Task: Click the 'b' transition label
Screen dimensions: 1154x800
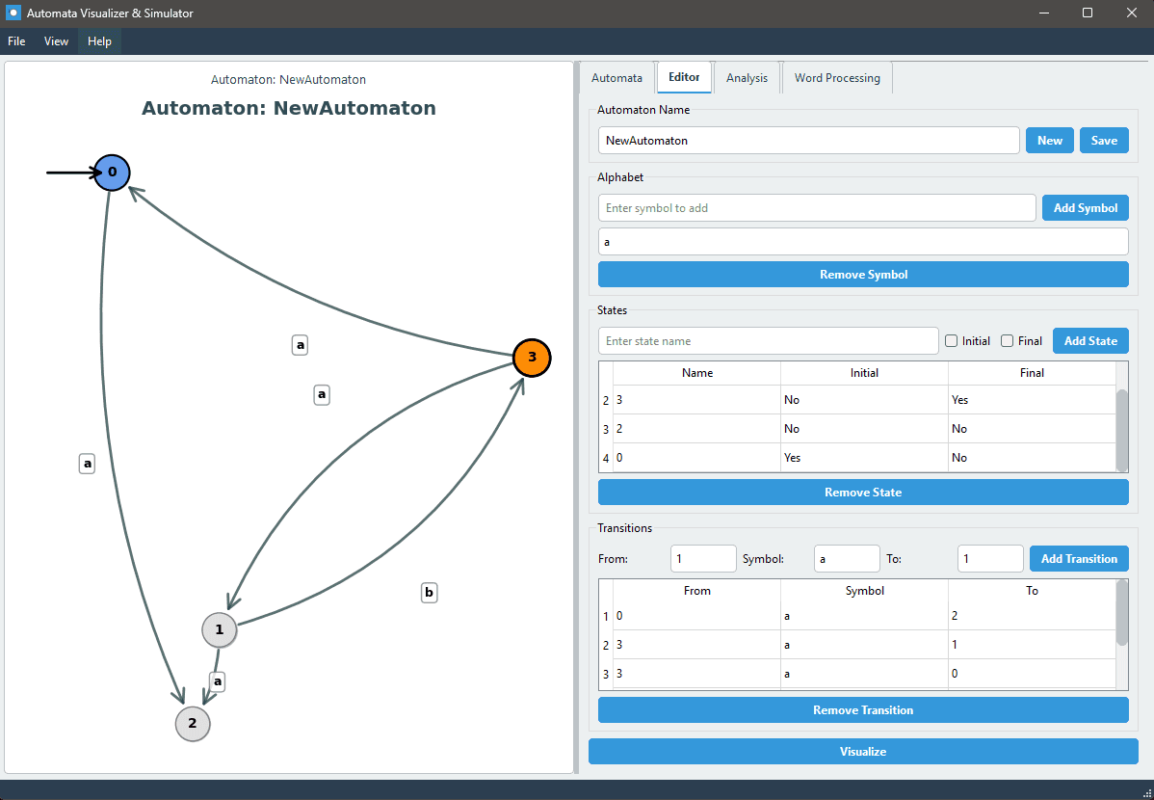Action: pos(429,593)
